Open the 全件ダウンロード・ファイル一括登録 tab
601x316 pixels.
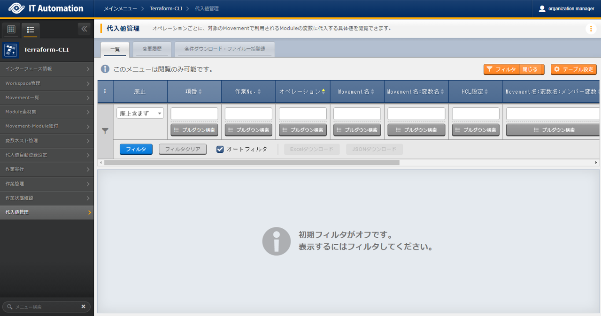(x=224, y=49)
